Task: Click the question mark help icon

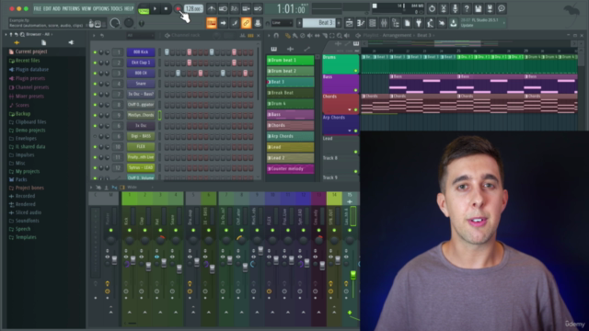Action: pos(467,8)
